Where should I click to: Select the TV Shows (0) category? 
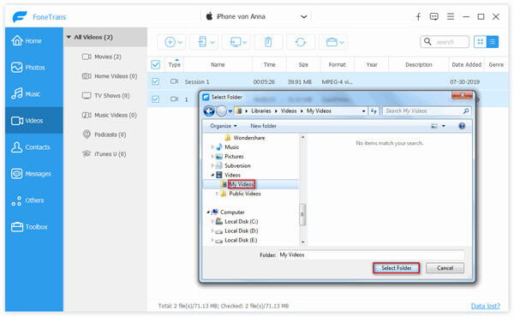pos(105,96)
